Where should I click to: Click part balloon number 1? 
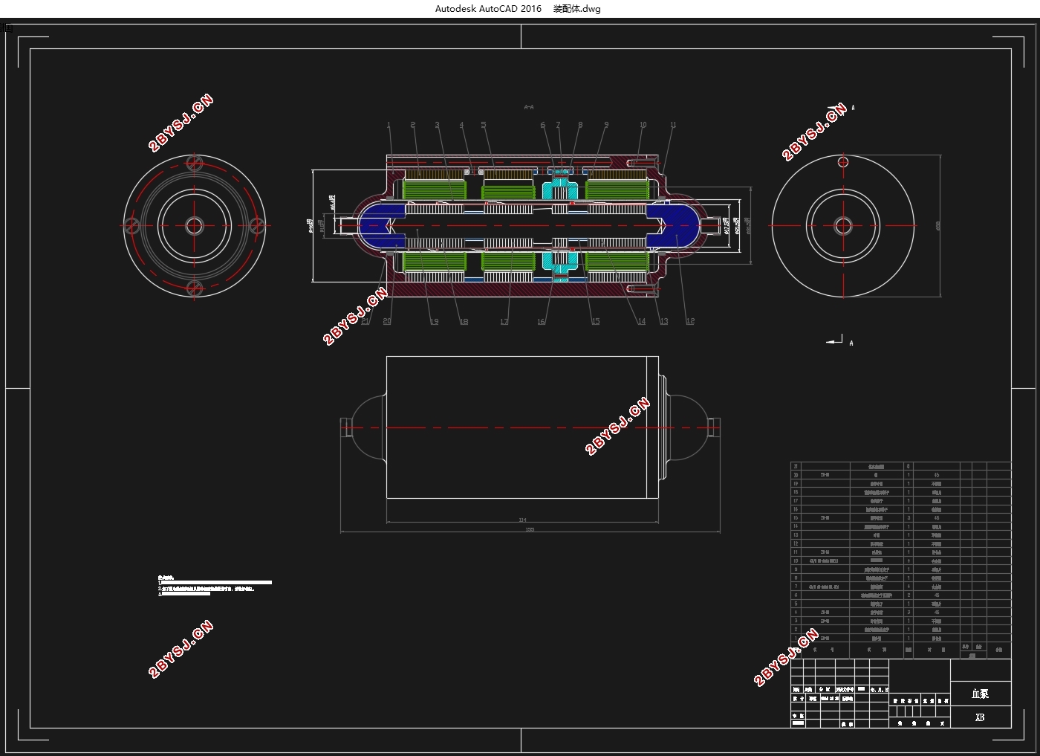click(389, 125)
